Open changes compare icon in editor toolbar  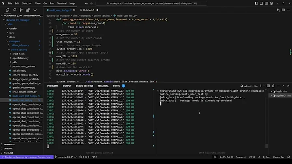tap(278, 10)
